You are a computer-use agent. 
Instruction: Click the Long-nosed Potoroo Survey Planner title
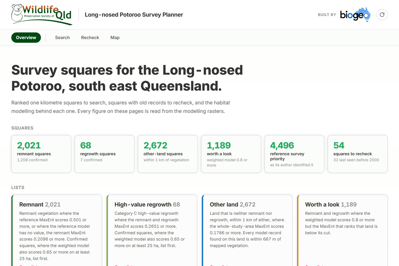tap(134, 15)
